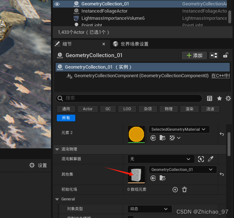This screenshot has width=234, height=218.
Task: Select the Actor filter category
Action: [x=88, y=109]
